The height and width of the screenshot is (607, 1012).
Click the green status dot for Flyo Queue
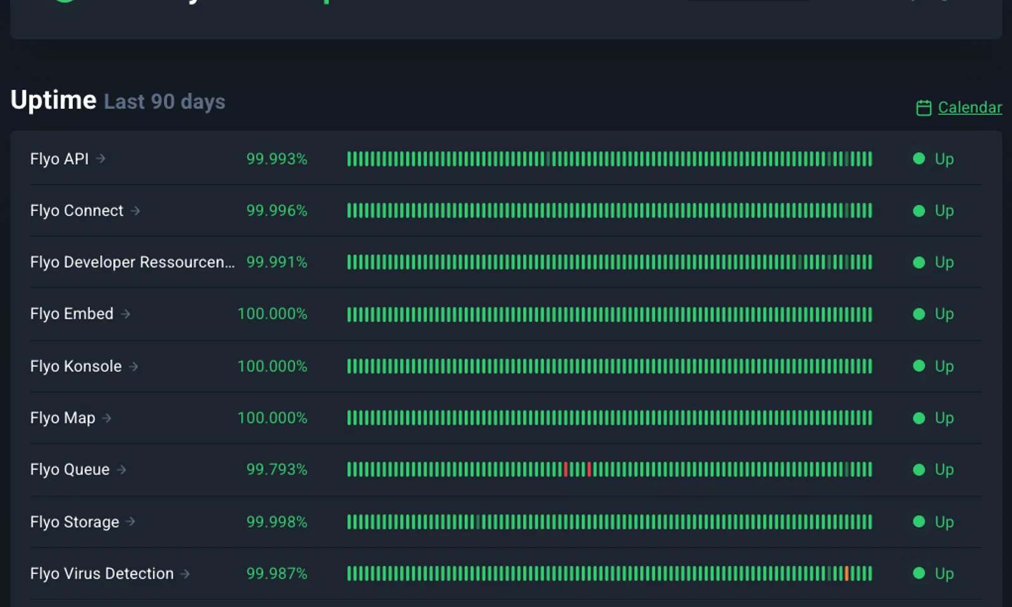pyautogui.click(x=919, y=470)
